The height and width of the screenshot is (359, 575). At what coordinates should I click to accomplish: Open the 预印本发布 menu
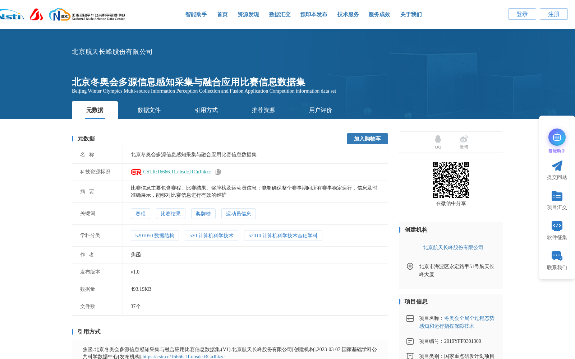(314, 14)
